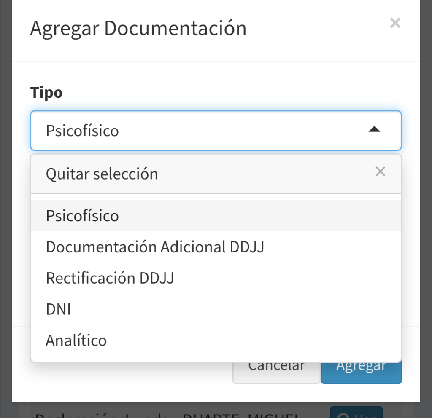Choose Quitar selección to clear the type
The height and width of the screenshot is (418, 432).
coord(102,174)
